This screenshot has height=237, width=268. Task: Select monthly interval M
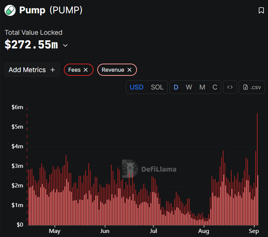tap(202, 87)
